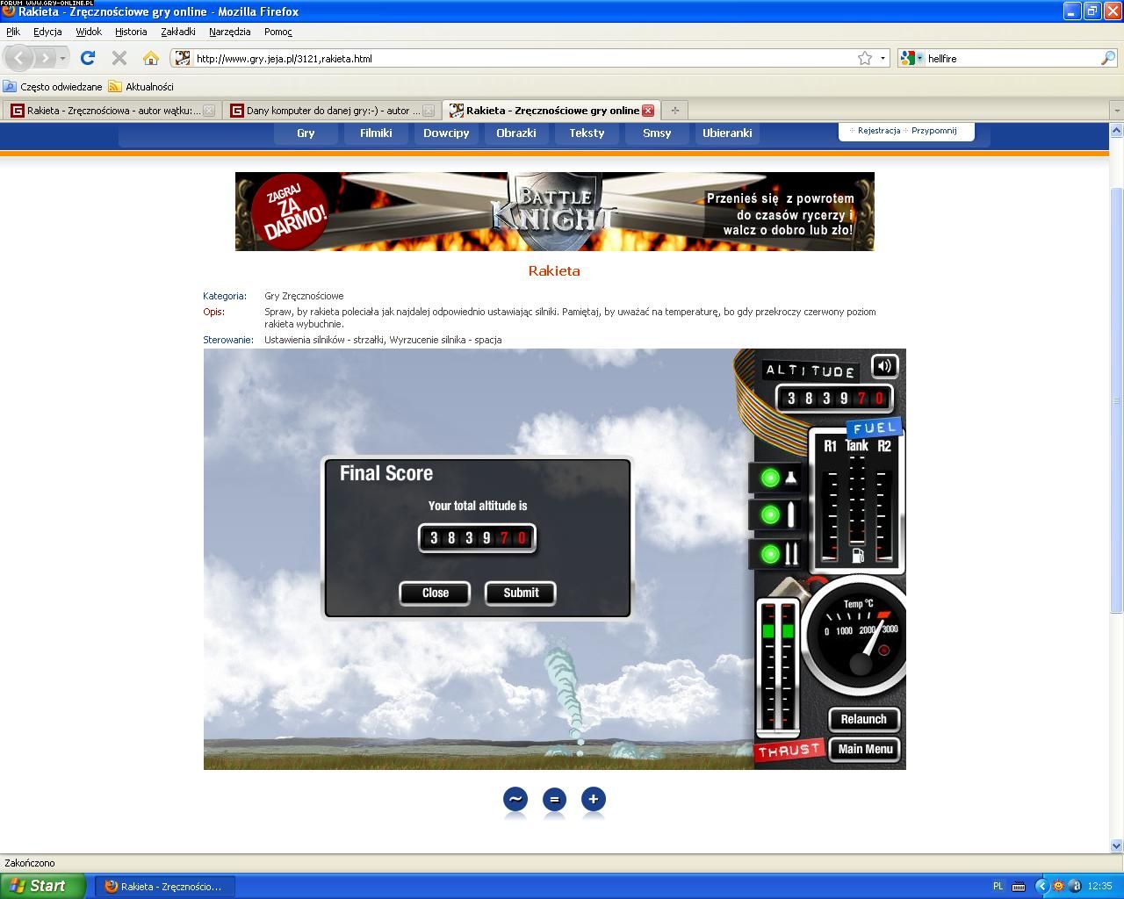Image resolution: width=1124 pixels, height=899 pixels.
Task: Click the browser reload icon
Action: pyautogui.click(x=87, y=58)
